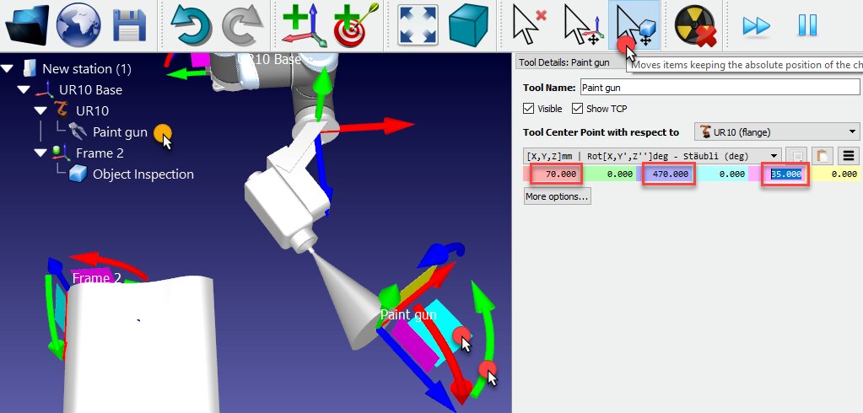Click the Undo arrow icon
The height and width of the screenshot is (413, 863).
pyautogui.click(x=190, y=25)
